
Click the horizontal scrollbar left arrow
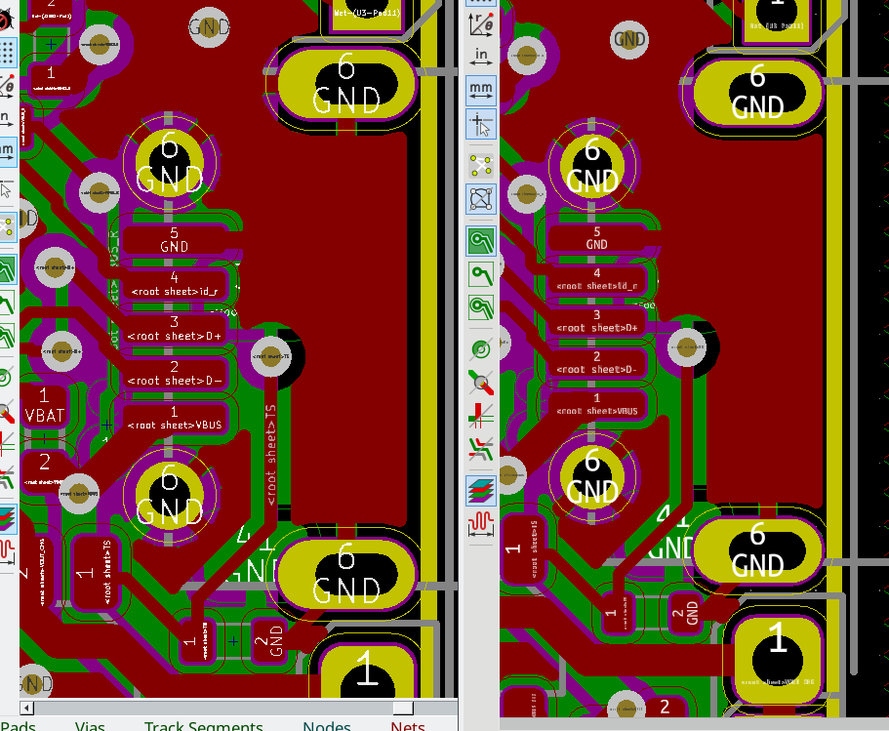click(26, 708)
